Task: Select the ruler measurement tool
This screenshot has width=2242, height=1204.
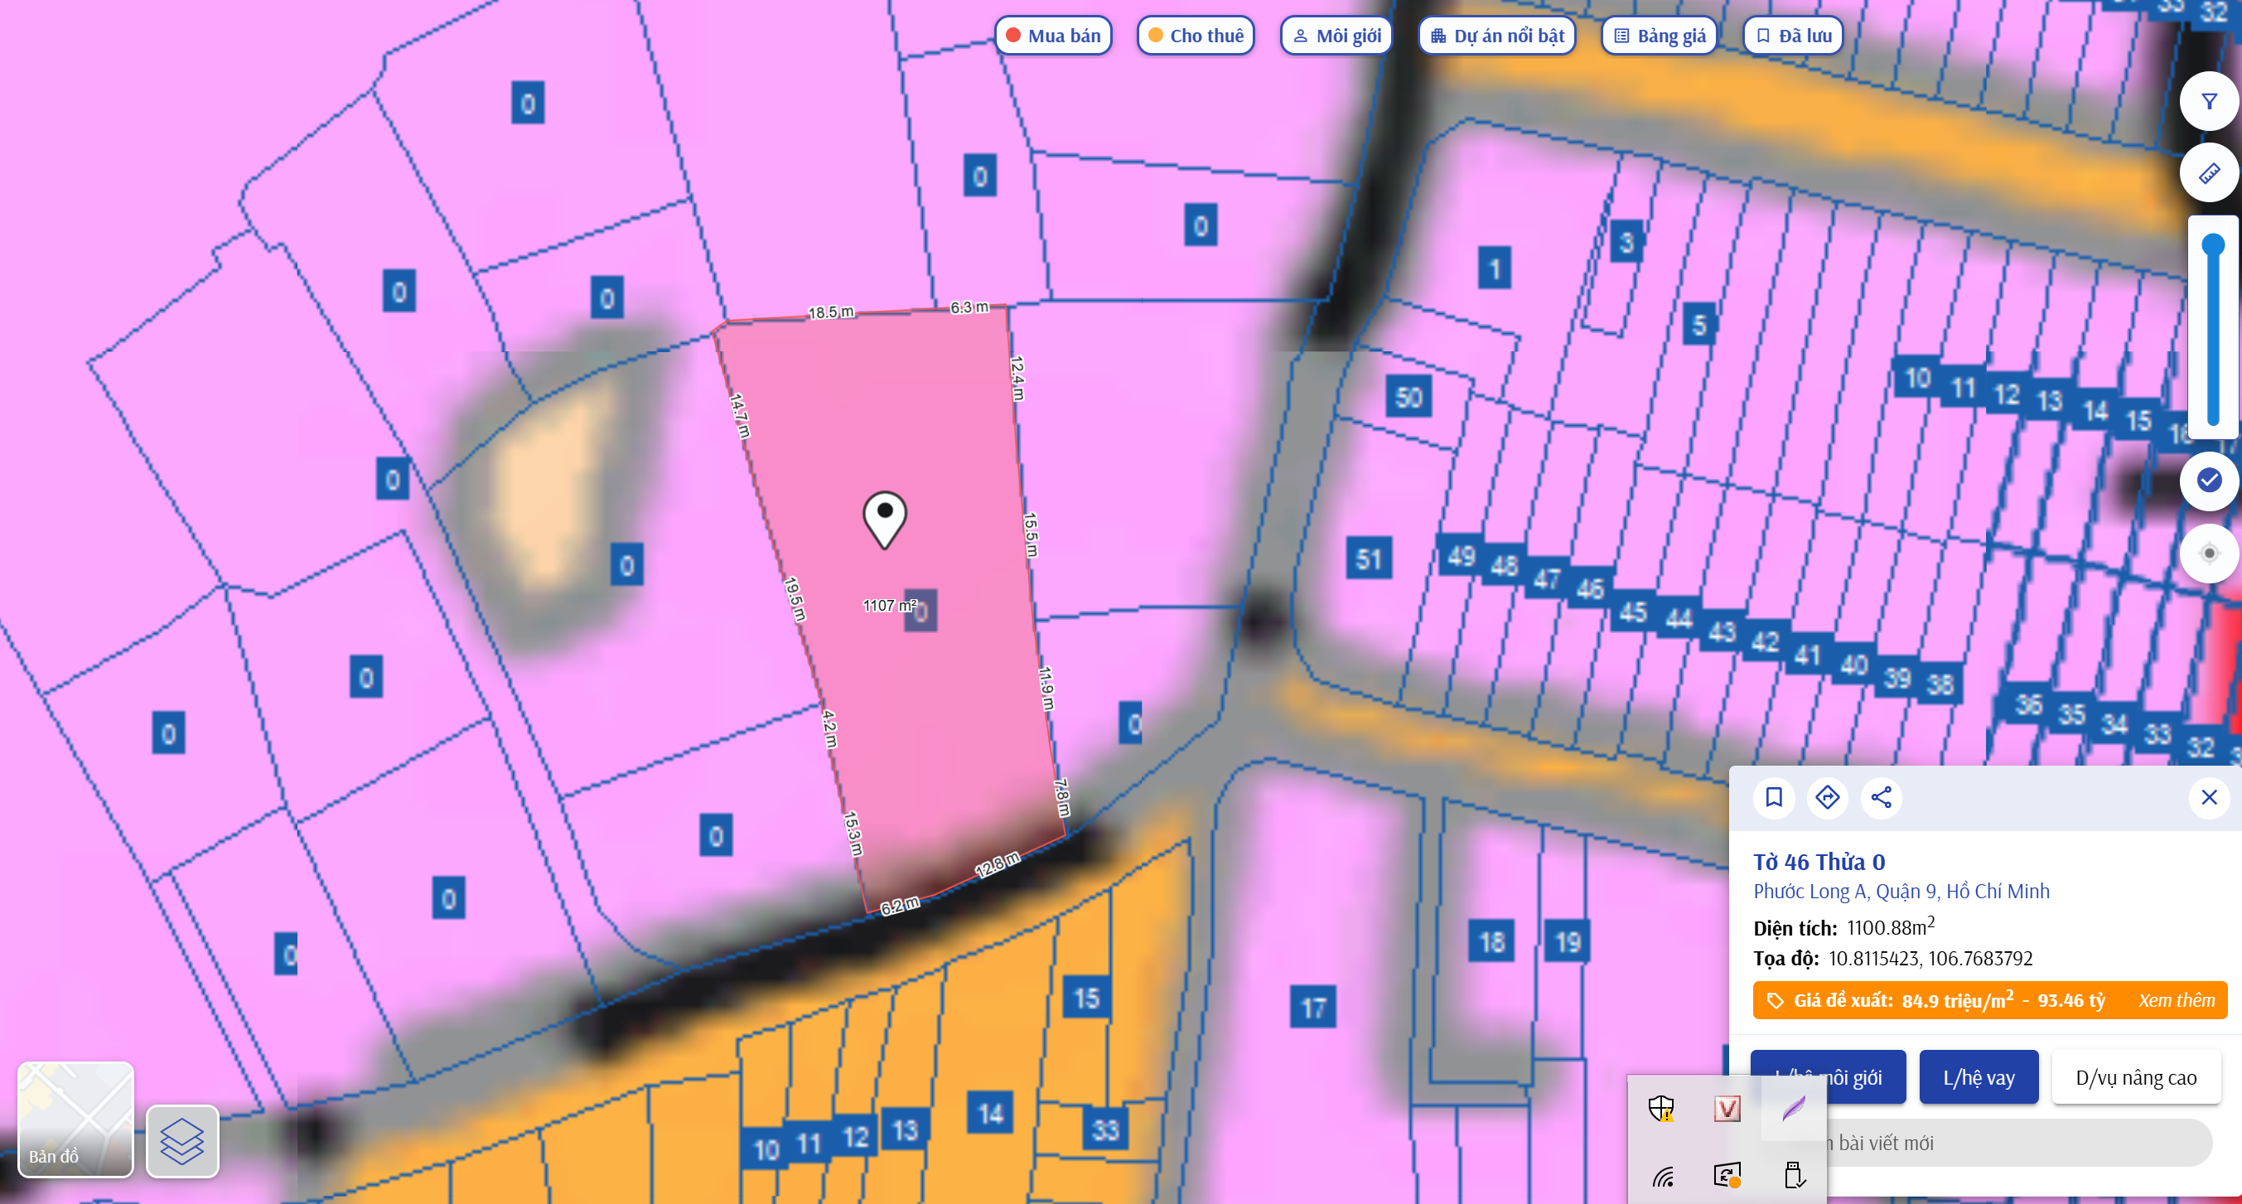Action: point(2209,173)
